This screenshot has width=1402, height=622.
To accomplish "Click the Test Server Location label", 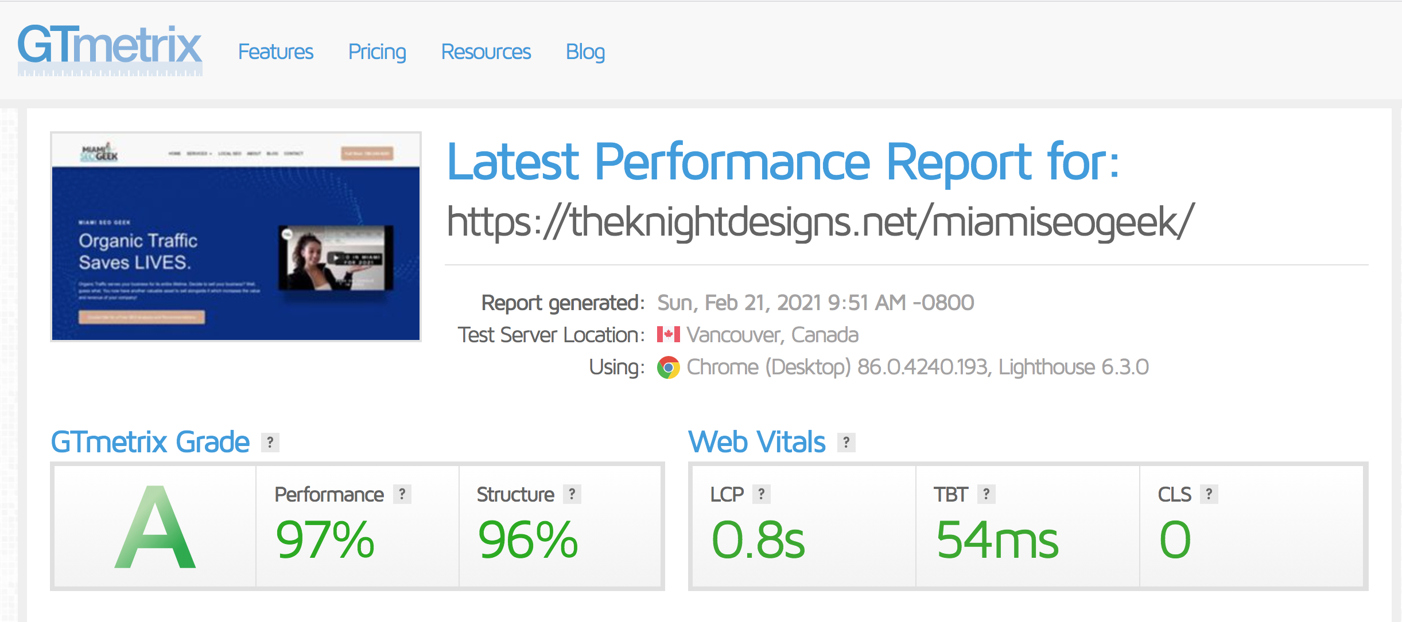I will [551, 335].
